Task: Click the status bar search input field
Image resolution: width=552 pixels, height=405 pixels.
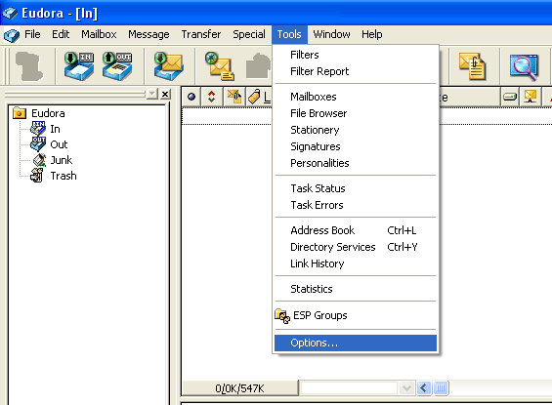Action: (x=349, y=388)
